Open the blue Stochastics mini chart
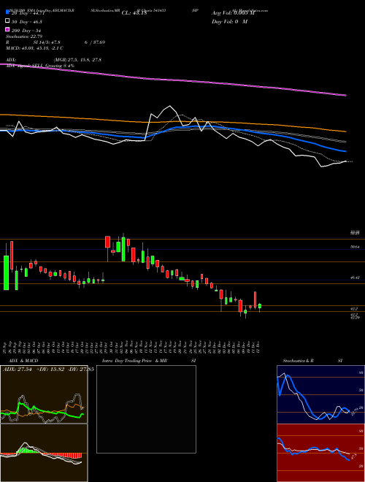This screenshot has height=482, width=365. 320,394
